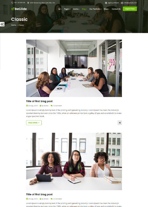Click the comment bubble icon under first post
The image size is (148, 207).
tap(52, 106)
